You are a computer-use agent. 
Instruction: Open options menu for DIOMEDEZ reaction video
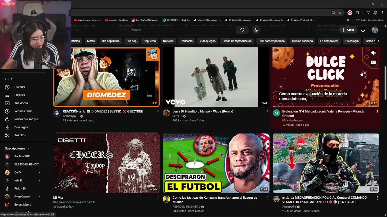click(x=158, y=112)
